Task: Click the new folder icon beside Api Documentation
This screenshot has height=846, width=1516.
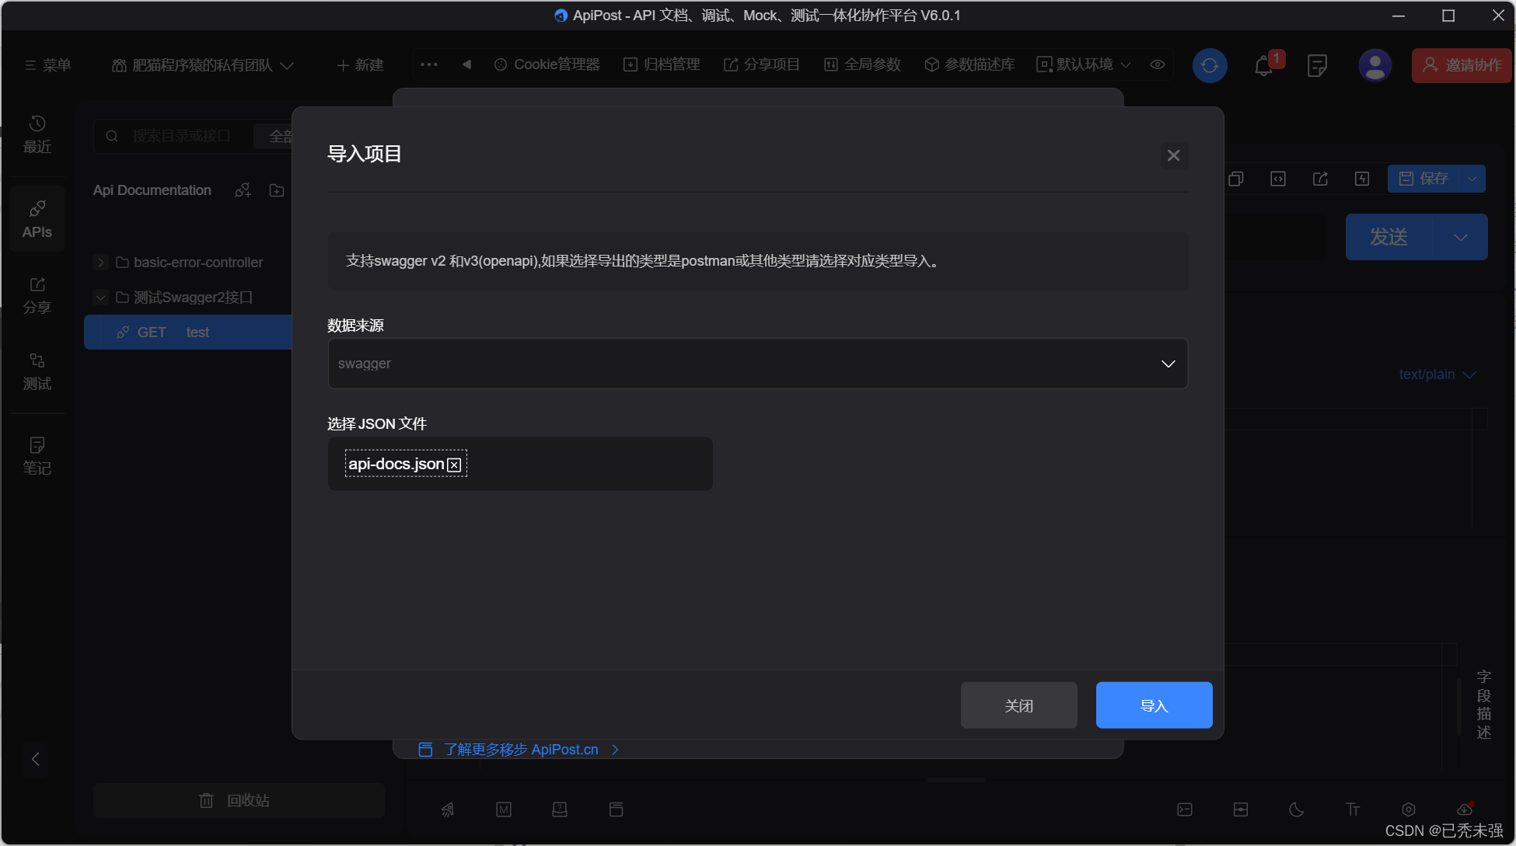Action: [277, 190]
